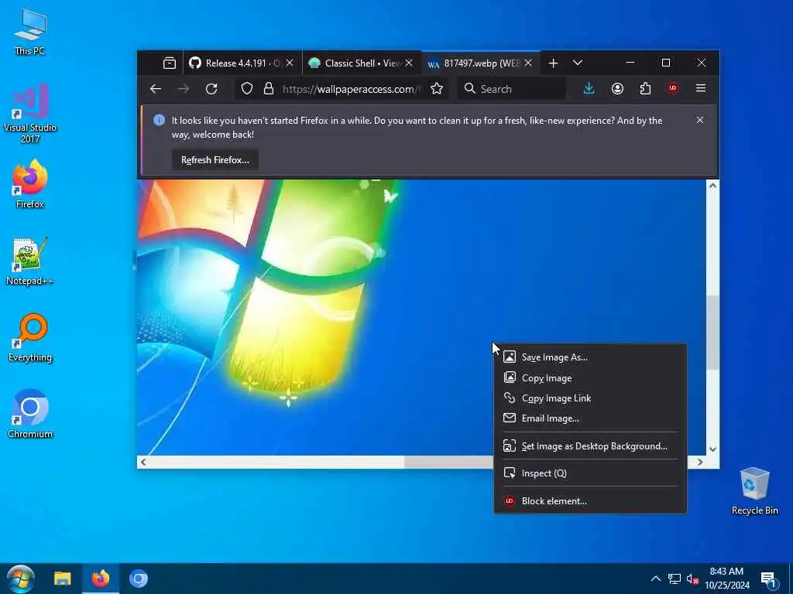The height and width of the screenshot is (594, 793).
Task: Switch to the Release 4.4.191 tab
Action: [242, 63]
